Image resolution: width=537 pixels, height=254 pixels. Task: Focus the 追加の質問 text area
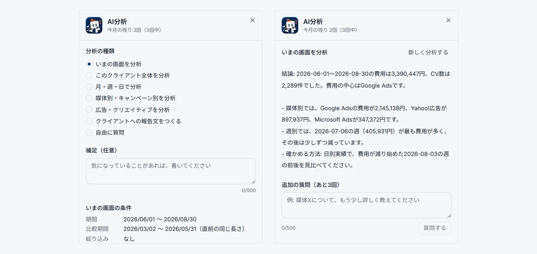(x=366, y=205)
